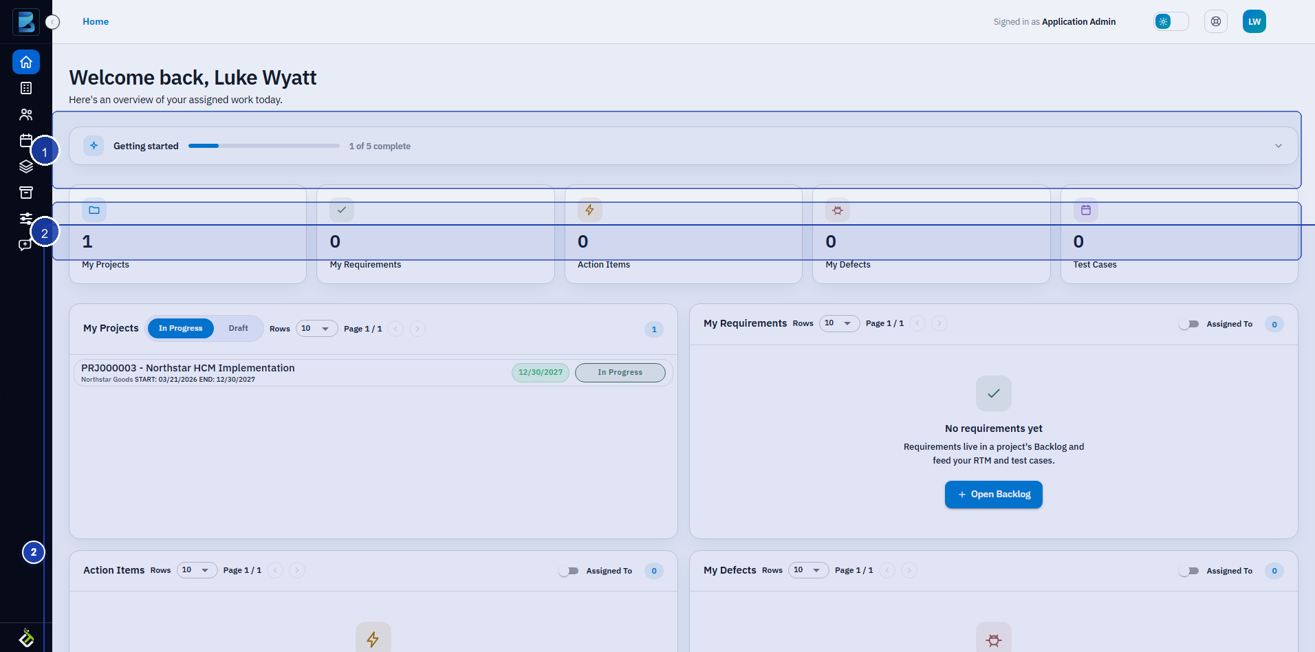The height and width of the screenshot is (652, 1315).
Task: Open the My Requirements summary card
Action: [x=435, y=235]
